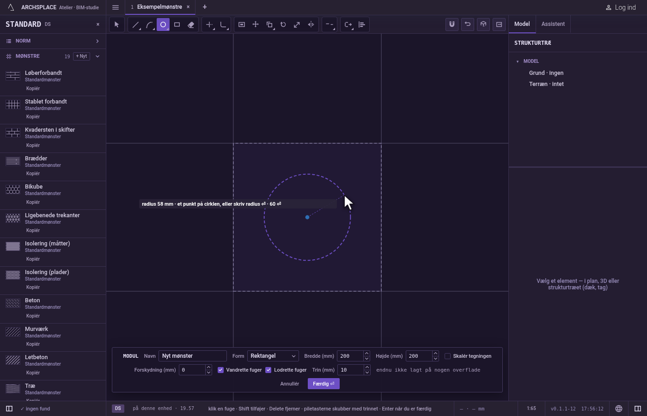Viewport: 647px width, 416px height.
Task: Click the + Nyt pattern button
Action: click(x=81, y=56)
